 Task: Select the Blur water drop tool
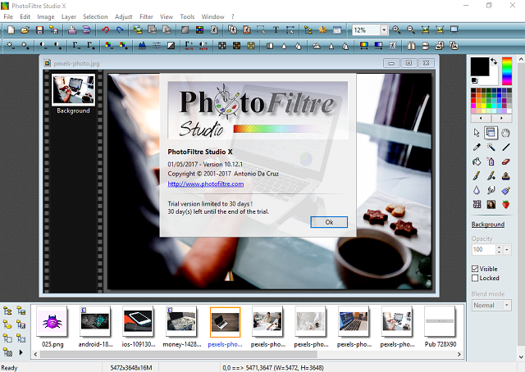pos(477,190)
